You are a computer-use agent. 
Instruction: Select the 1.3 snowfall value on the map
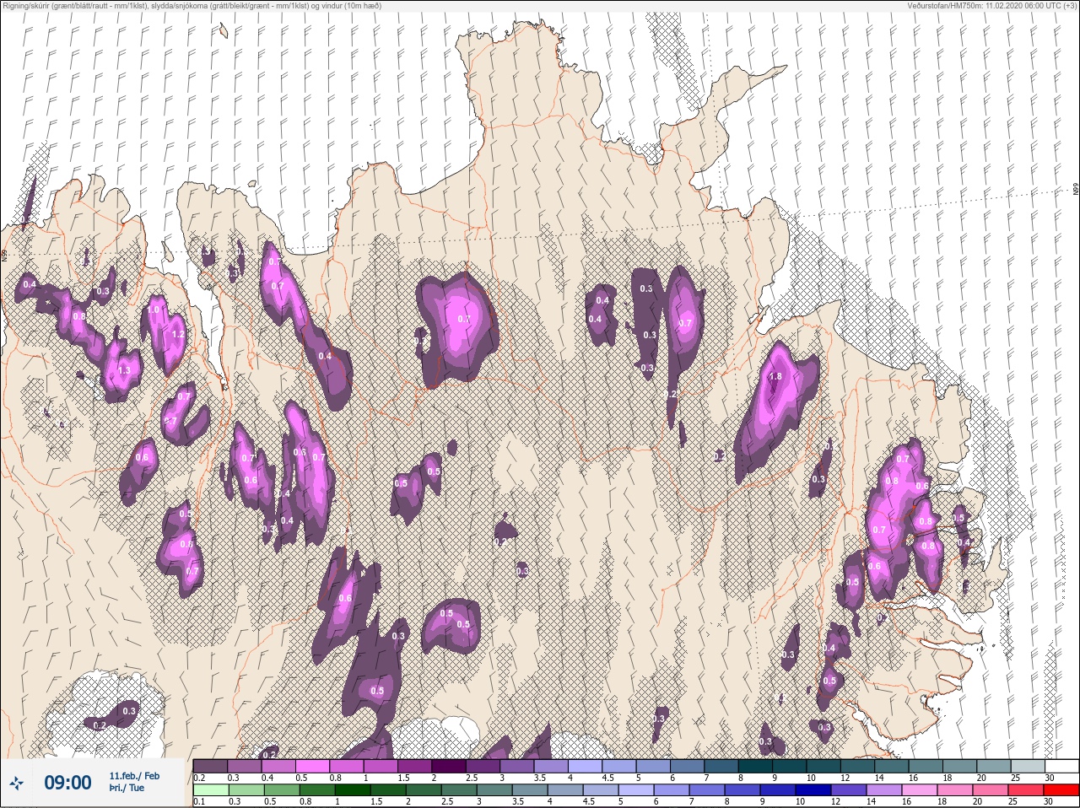124,370
